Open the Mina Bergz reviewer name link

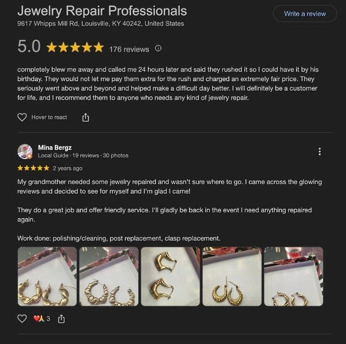pos(55,147)
